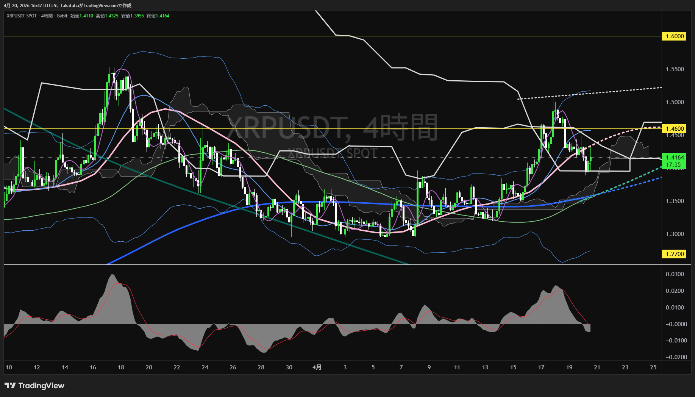This screenshot has width=695, height=397.
Task: Click the 1.3000 tick on price axis
Action: 675,234
